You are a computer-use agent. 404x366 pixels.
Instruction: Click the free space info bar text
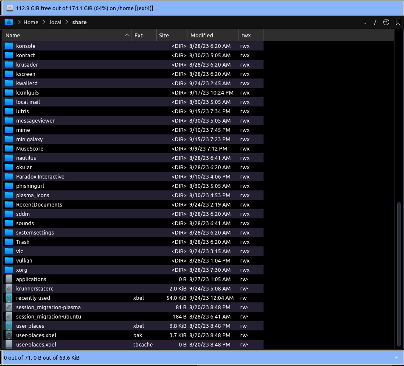pos(84,8)
